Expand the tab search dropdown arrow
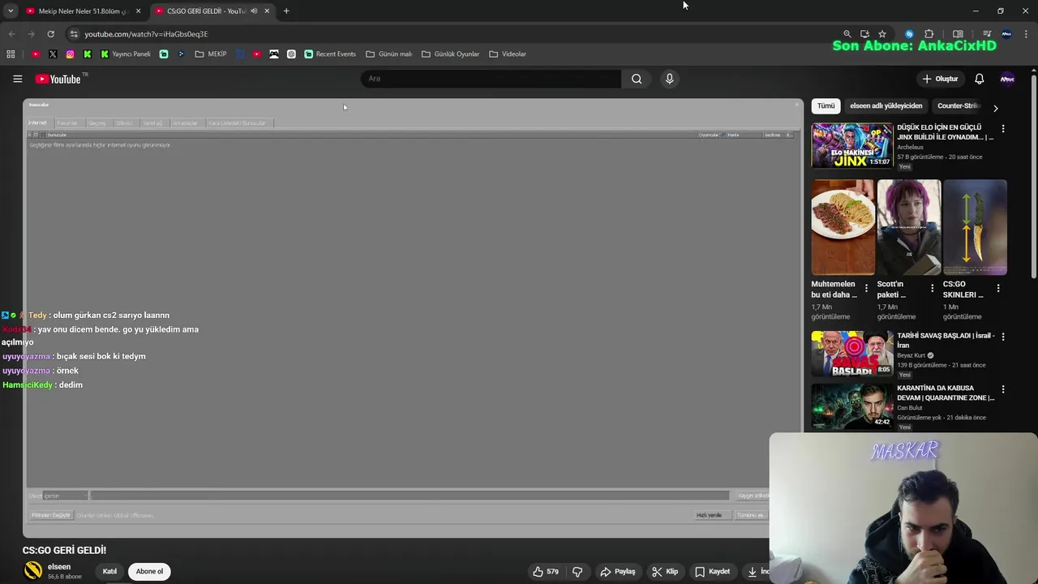 coord(11,11)
